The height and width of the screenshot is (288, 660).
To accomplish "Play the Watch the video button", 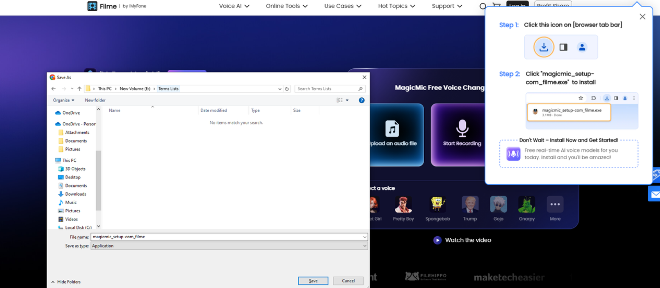I will [x=437, y=240].
